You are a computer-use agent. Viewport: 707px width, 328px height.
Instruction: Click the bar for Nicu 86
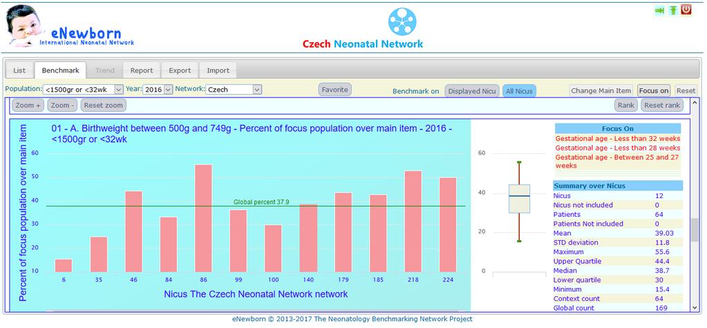[x=203, y=218]
